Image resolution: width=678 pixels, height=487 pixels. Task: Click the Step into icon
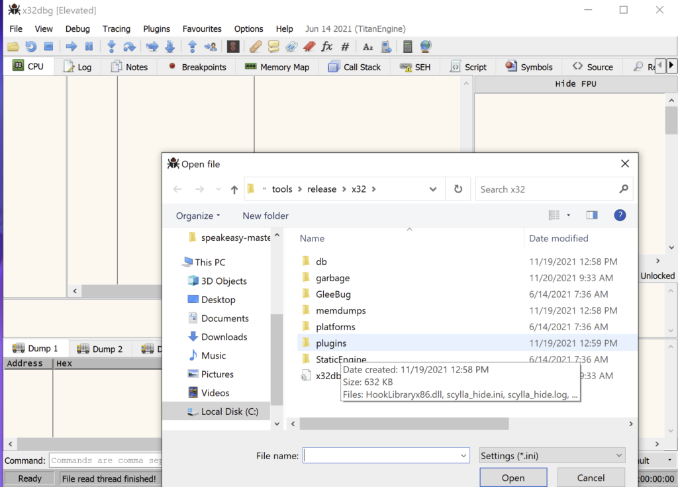tap(111, 46)
